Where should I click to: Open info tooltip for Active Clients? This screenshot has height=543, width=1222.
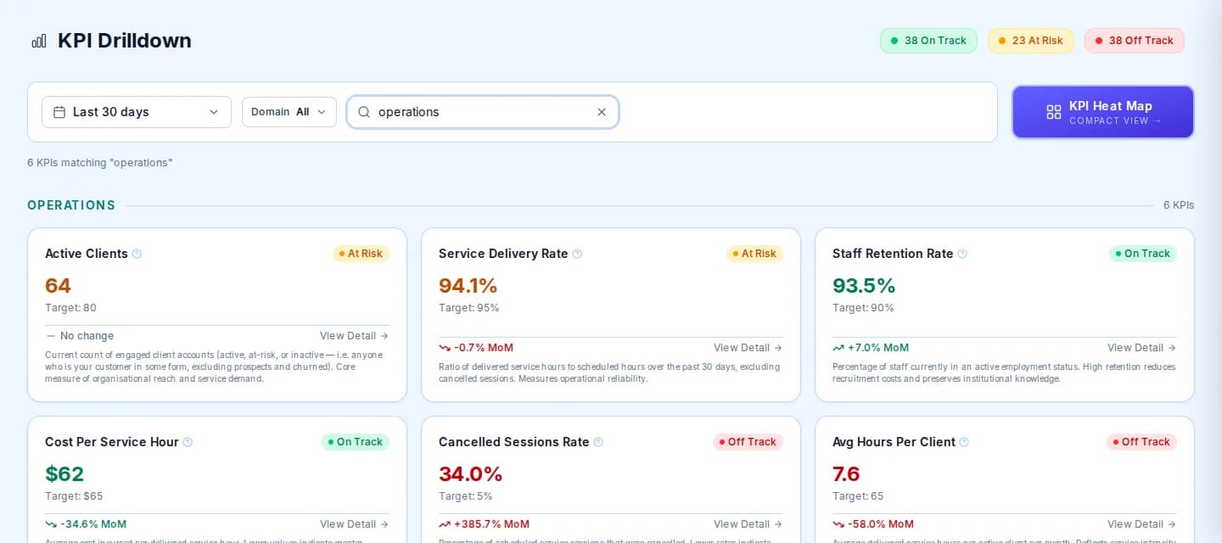[x=137, y=254]
